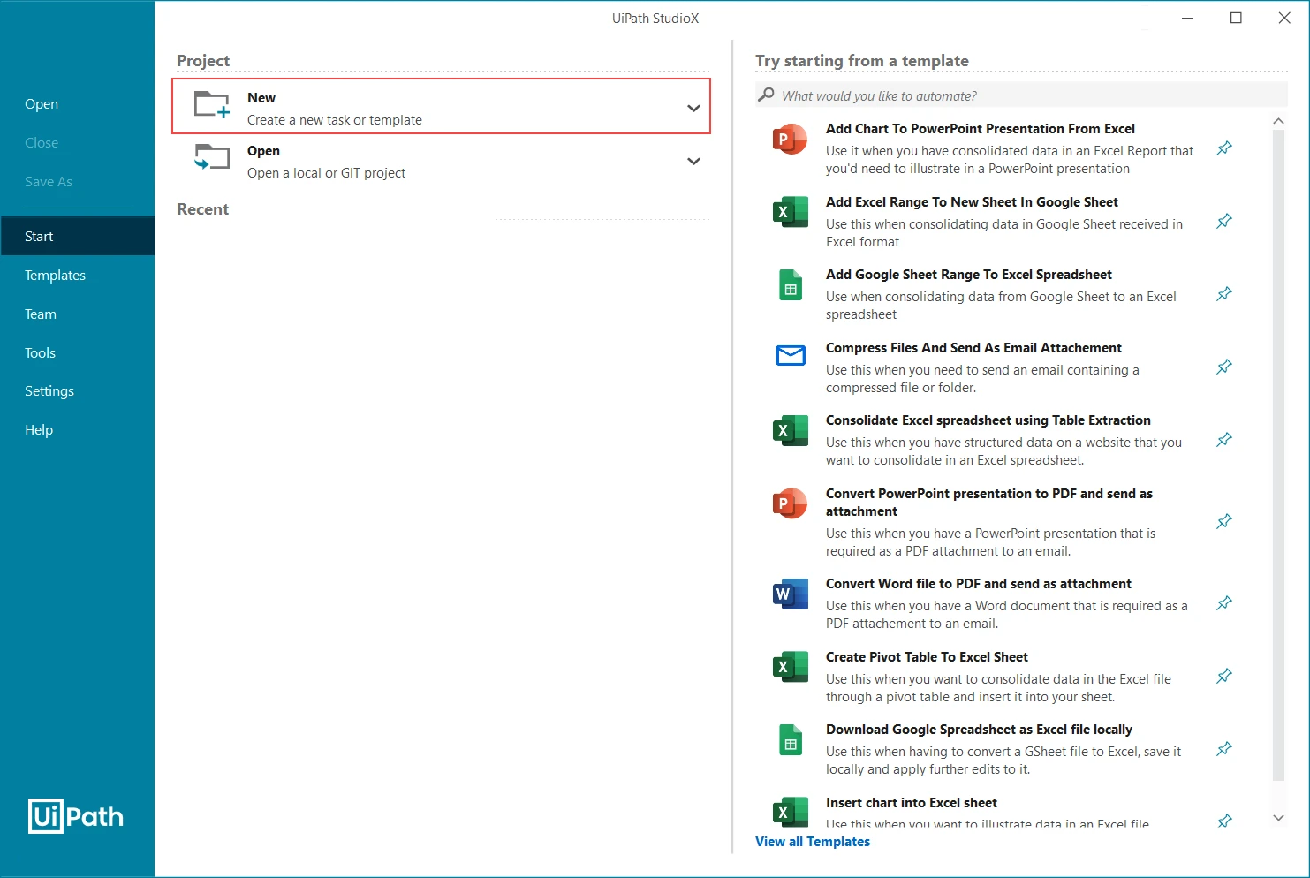Pin the Create Pivot Table template

pyautogui.click(x=1224, y=676)
